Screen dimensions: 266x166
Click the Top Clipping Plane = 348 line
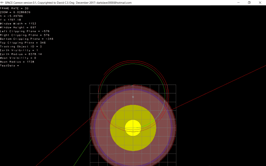coord(23,42)
